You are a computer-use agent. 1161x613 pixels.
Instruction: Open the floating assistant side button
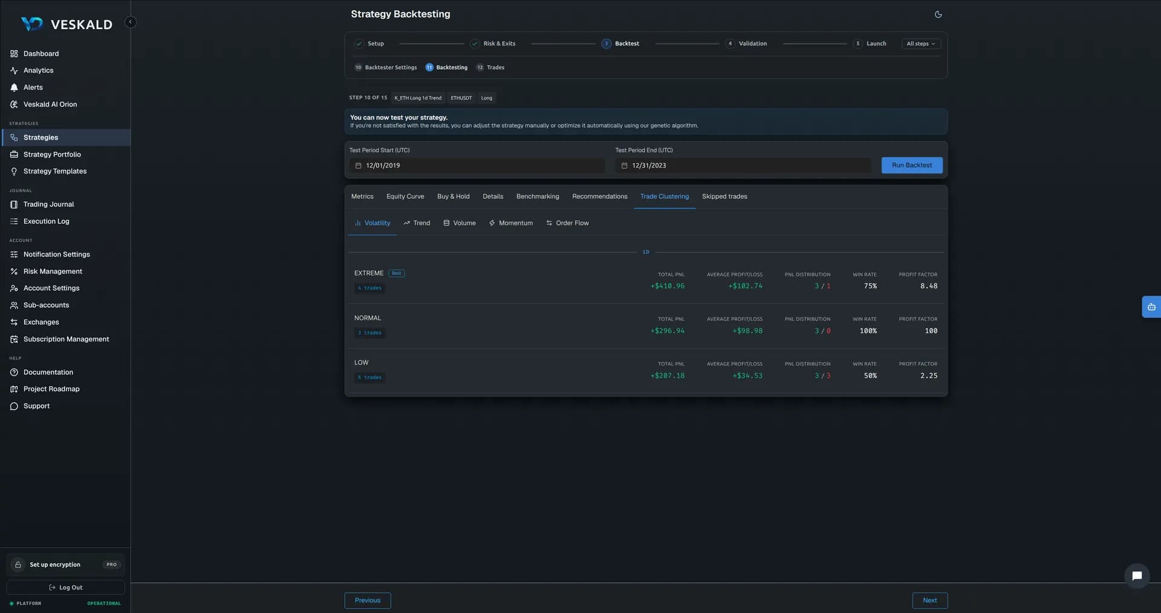coord(1151,307)
